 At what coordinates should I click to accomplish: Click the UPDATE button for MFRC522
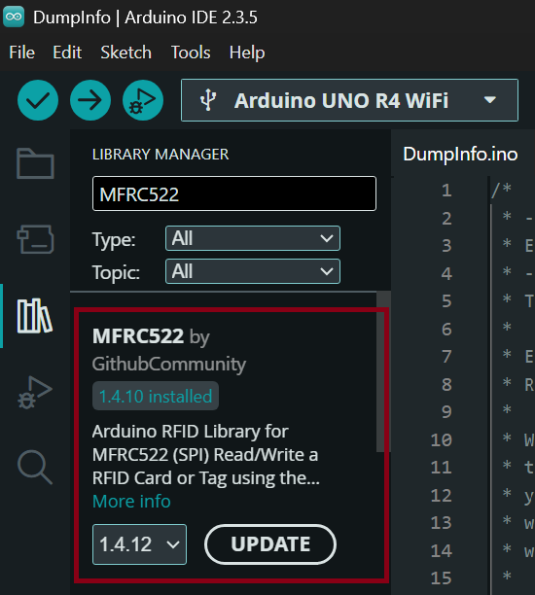point(270,544)
